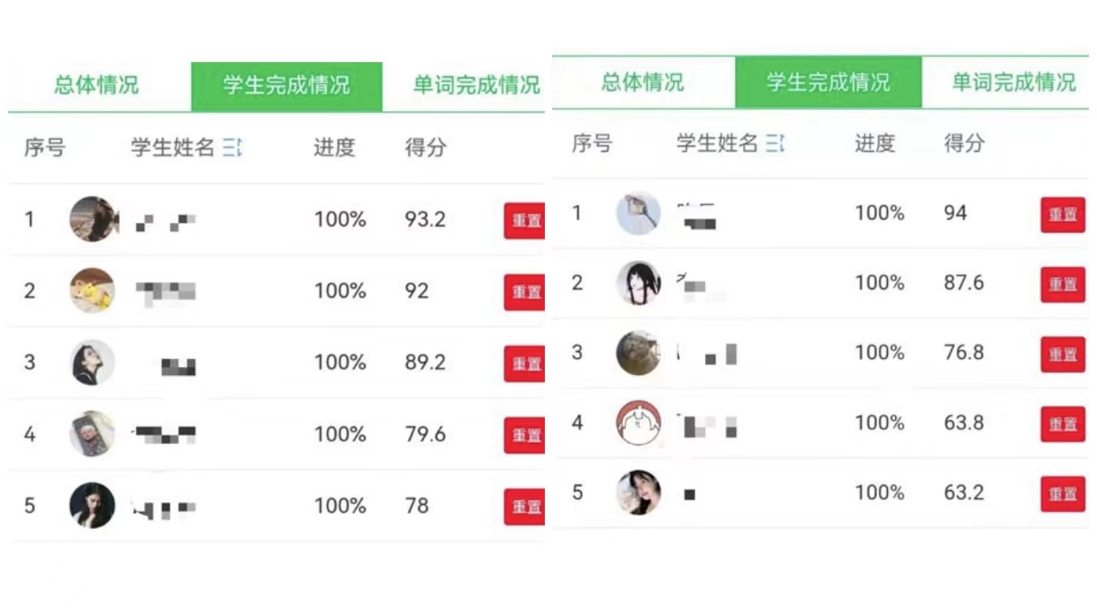Click the avatar of the student scoring 63.2

pyautogui.click(x=638, y=493)
